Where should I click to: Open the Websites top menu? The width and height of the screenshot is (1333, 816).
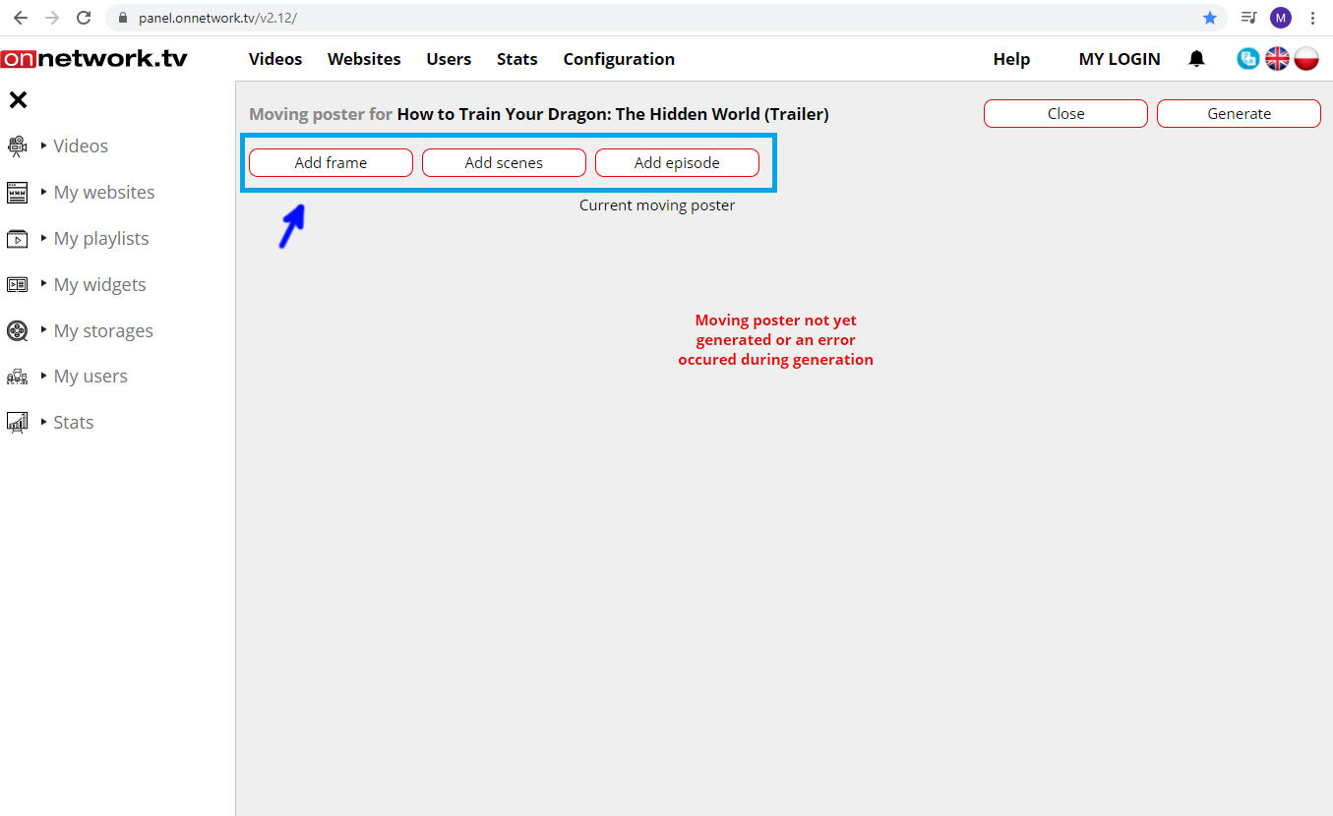coord(364,59)
